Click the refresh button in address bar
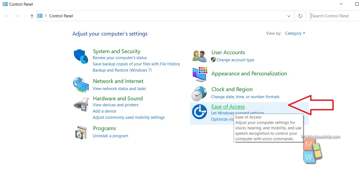Image resolution: width=360 pixels, height=173 pixels. pyautogui.click(x=300, y=16)
